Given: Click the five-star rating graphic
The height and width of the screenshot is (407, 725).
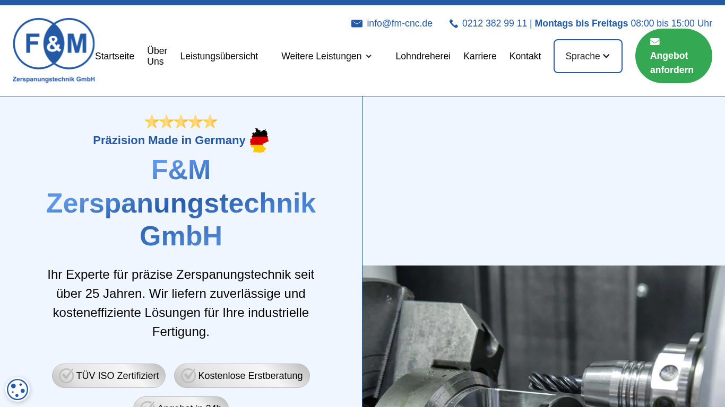Looking at the screenshot, I should 181,121.
